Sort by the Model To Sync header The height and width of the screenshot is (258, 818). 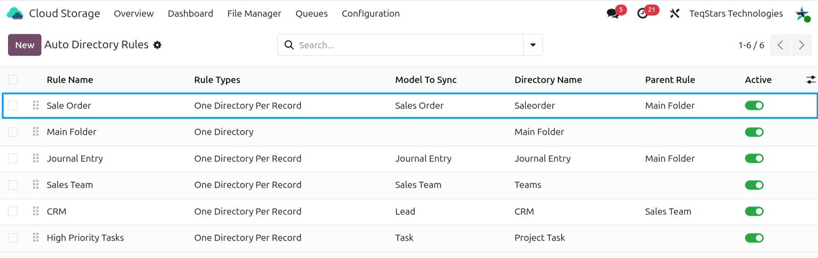[426, 80]
